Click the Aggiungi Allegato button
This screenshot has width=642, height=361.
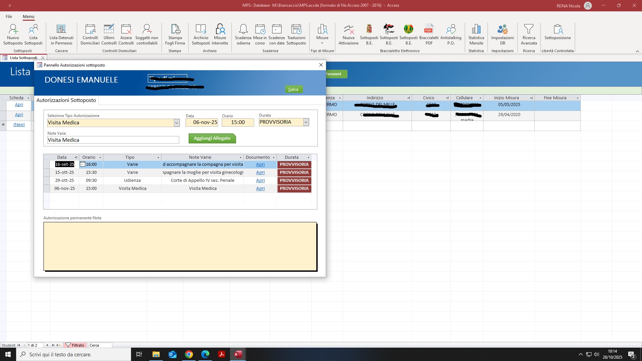pos(212,138)
